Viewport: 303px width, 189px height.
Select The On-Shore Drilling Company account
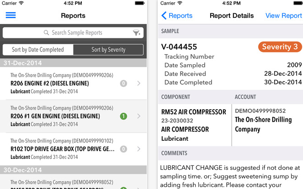click(263, 124)
